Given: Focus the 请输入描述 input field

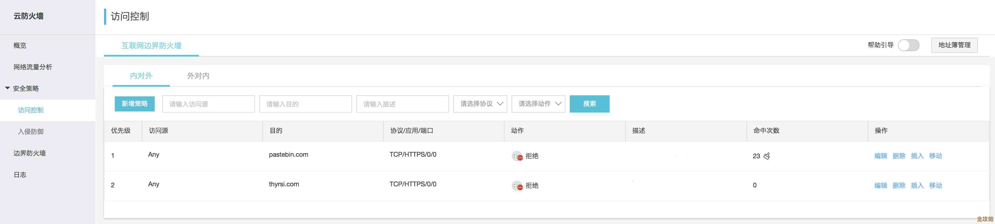Looking at the screenshot, I should (402, 104).
